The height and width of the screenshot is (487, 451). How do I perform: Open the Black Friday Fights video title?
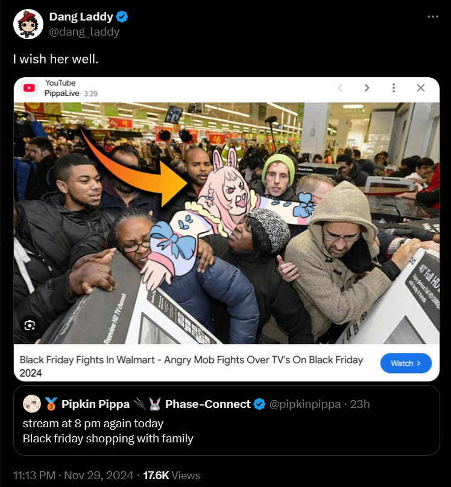pyautogui.click(x=191, y=366)
